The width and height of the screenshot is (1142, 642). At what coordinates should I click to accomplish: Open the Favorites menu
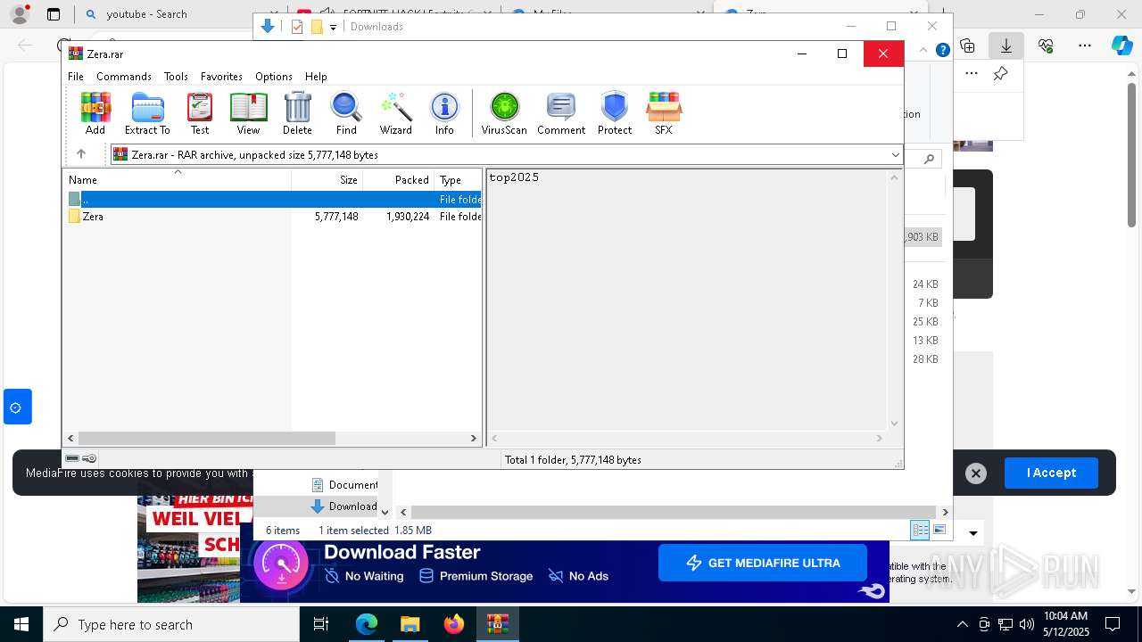(221, 77)
